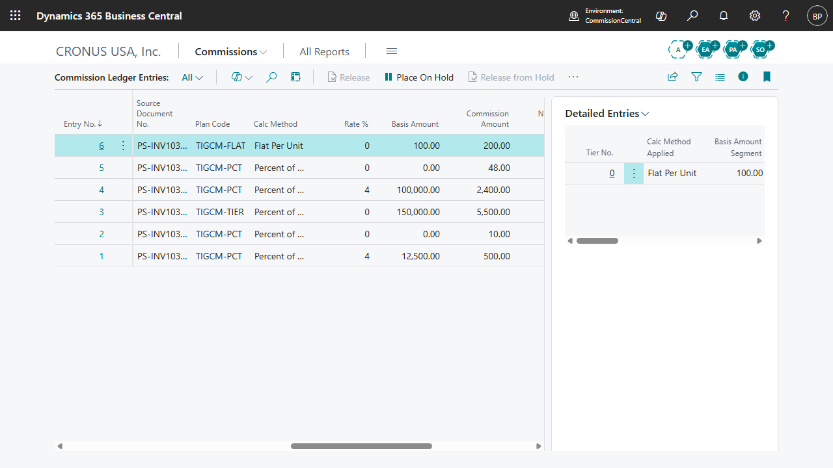The width and height of the screenshot is (833, 468).
Task: Open the All views dropdown
Action: 193,77
